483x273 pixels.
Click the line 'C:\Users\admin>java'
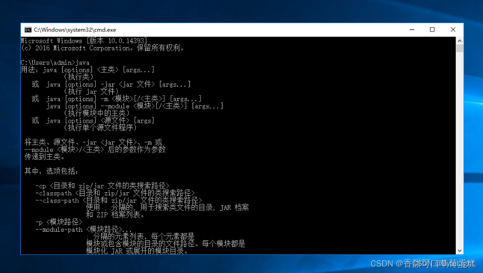(x=55, y=63)
